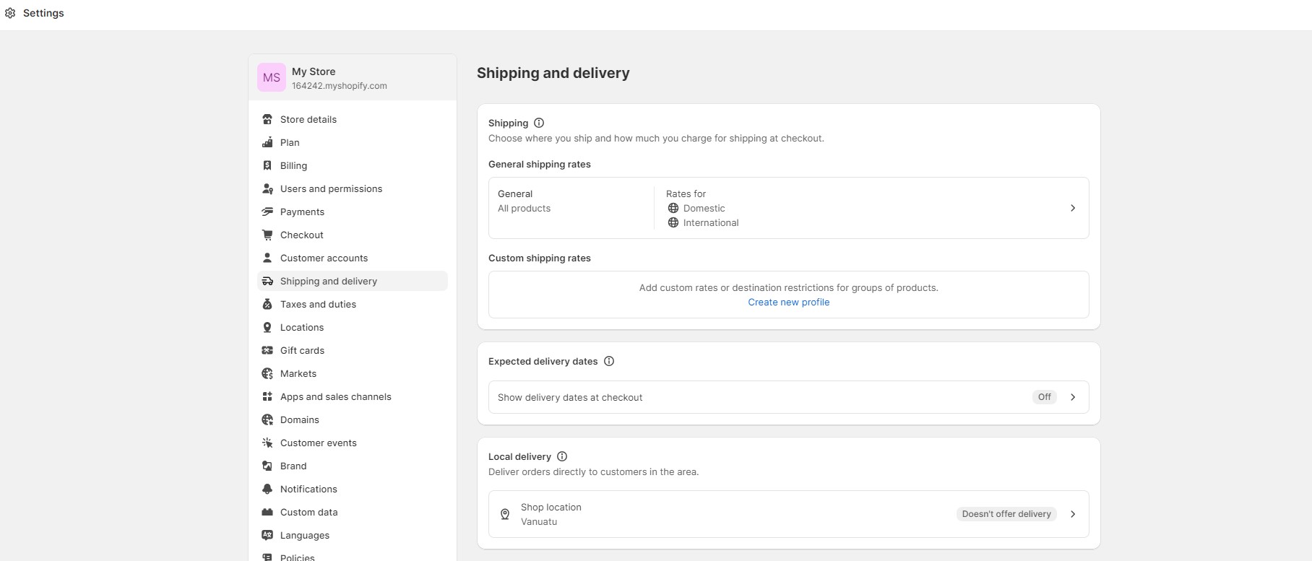Open Show delivery dates at checkout chevron
The width and height of the screenshot is (1312, 561).
click(x=1073, y=397)
